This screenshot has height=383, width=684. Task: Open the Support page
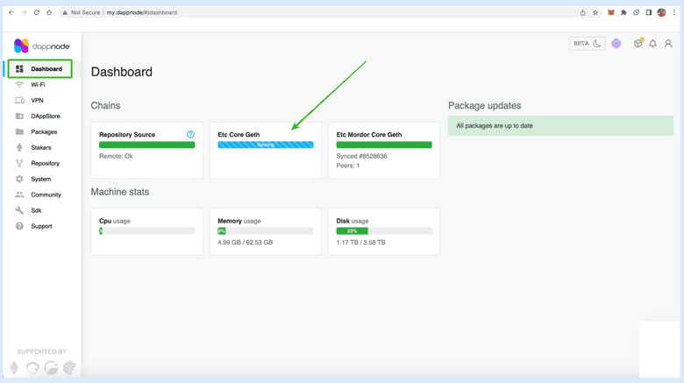pos(41,227)
